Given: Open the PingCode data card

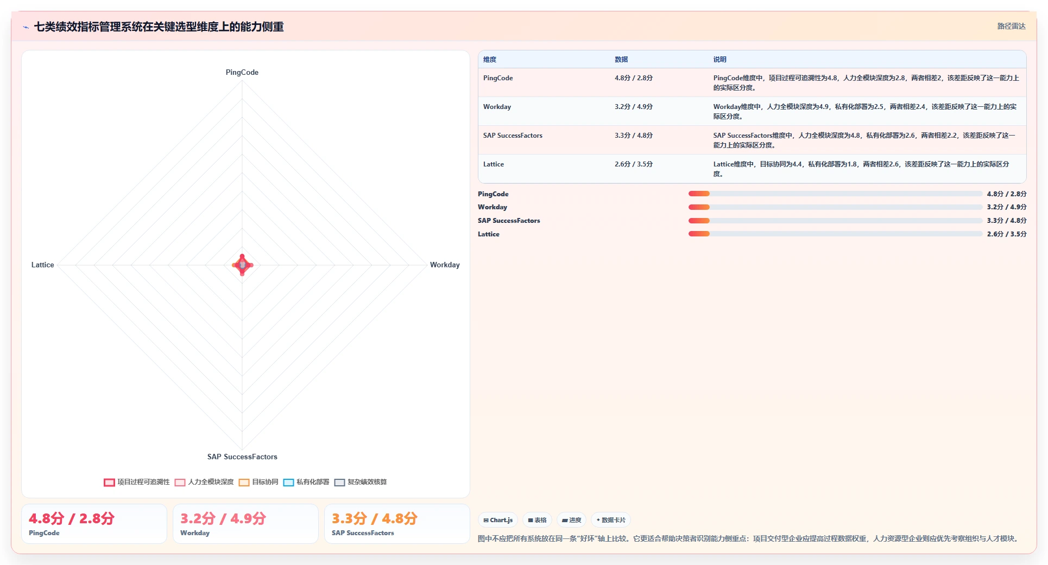Looking at the screenshot, I should (94, 524).
